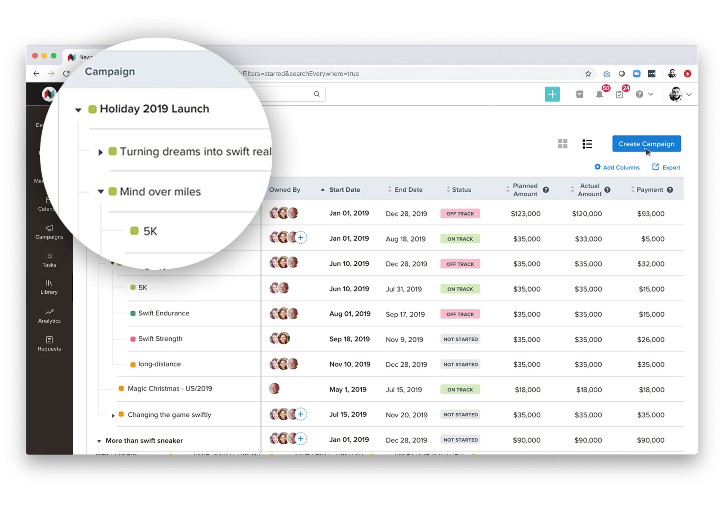The height and width of the screenshot is (517, 724).
Task: Collapse Mind over miles row
Action: 101,191
